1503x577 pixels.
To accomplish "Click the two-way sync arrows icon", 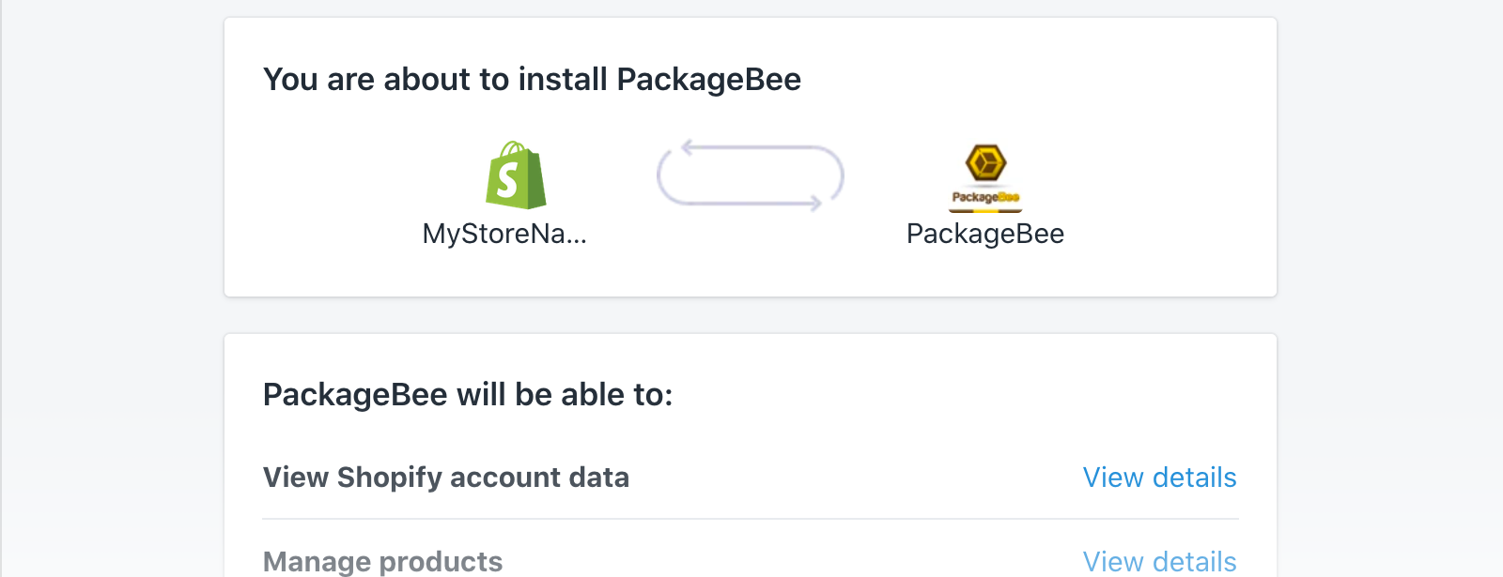I will (x=751, y=175).
